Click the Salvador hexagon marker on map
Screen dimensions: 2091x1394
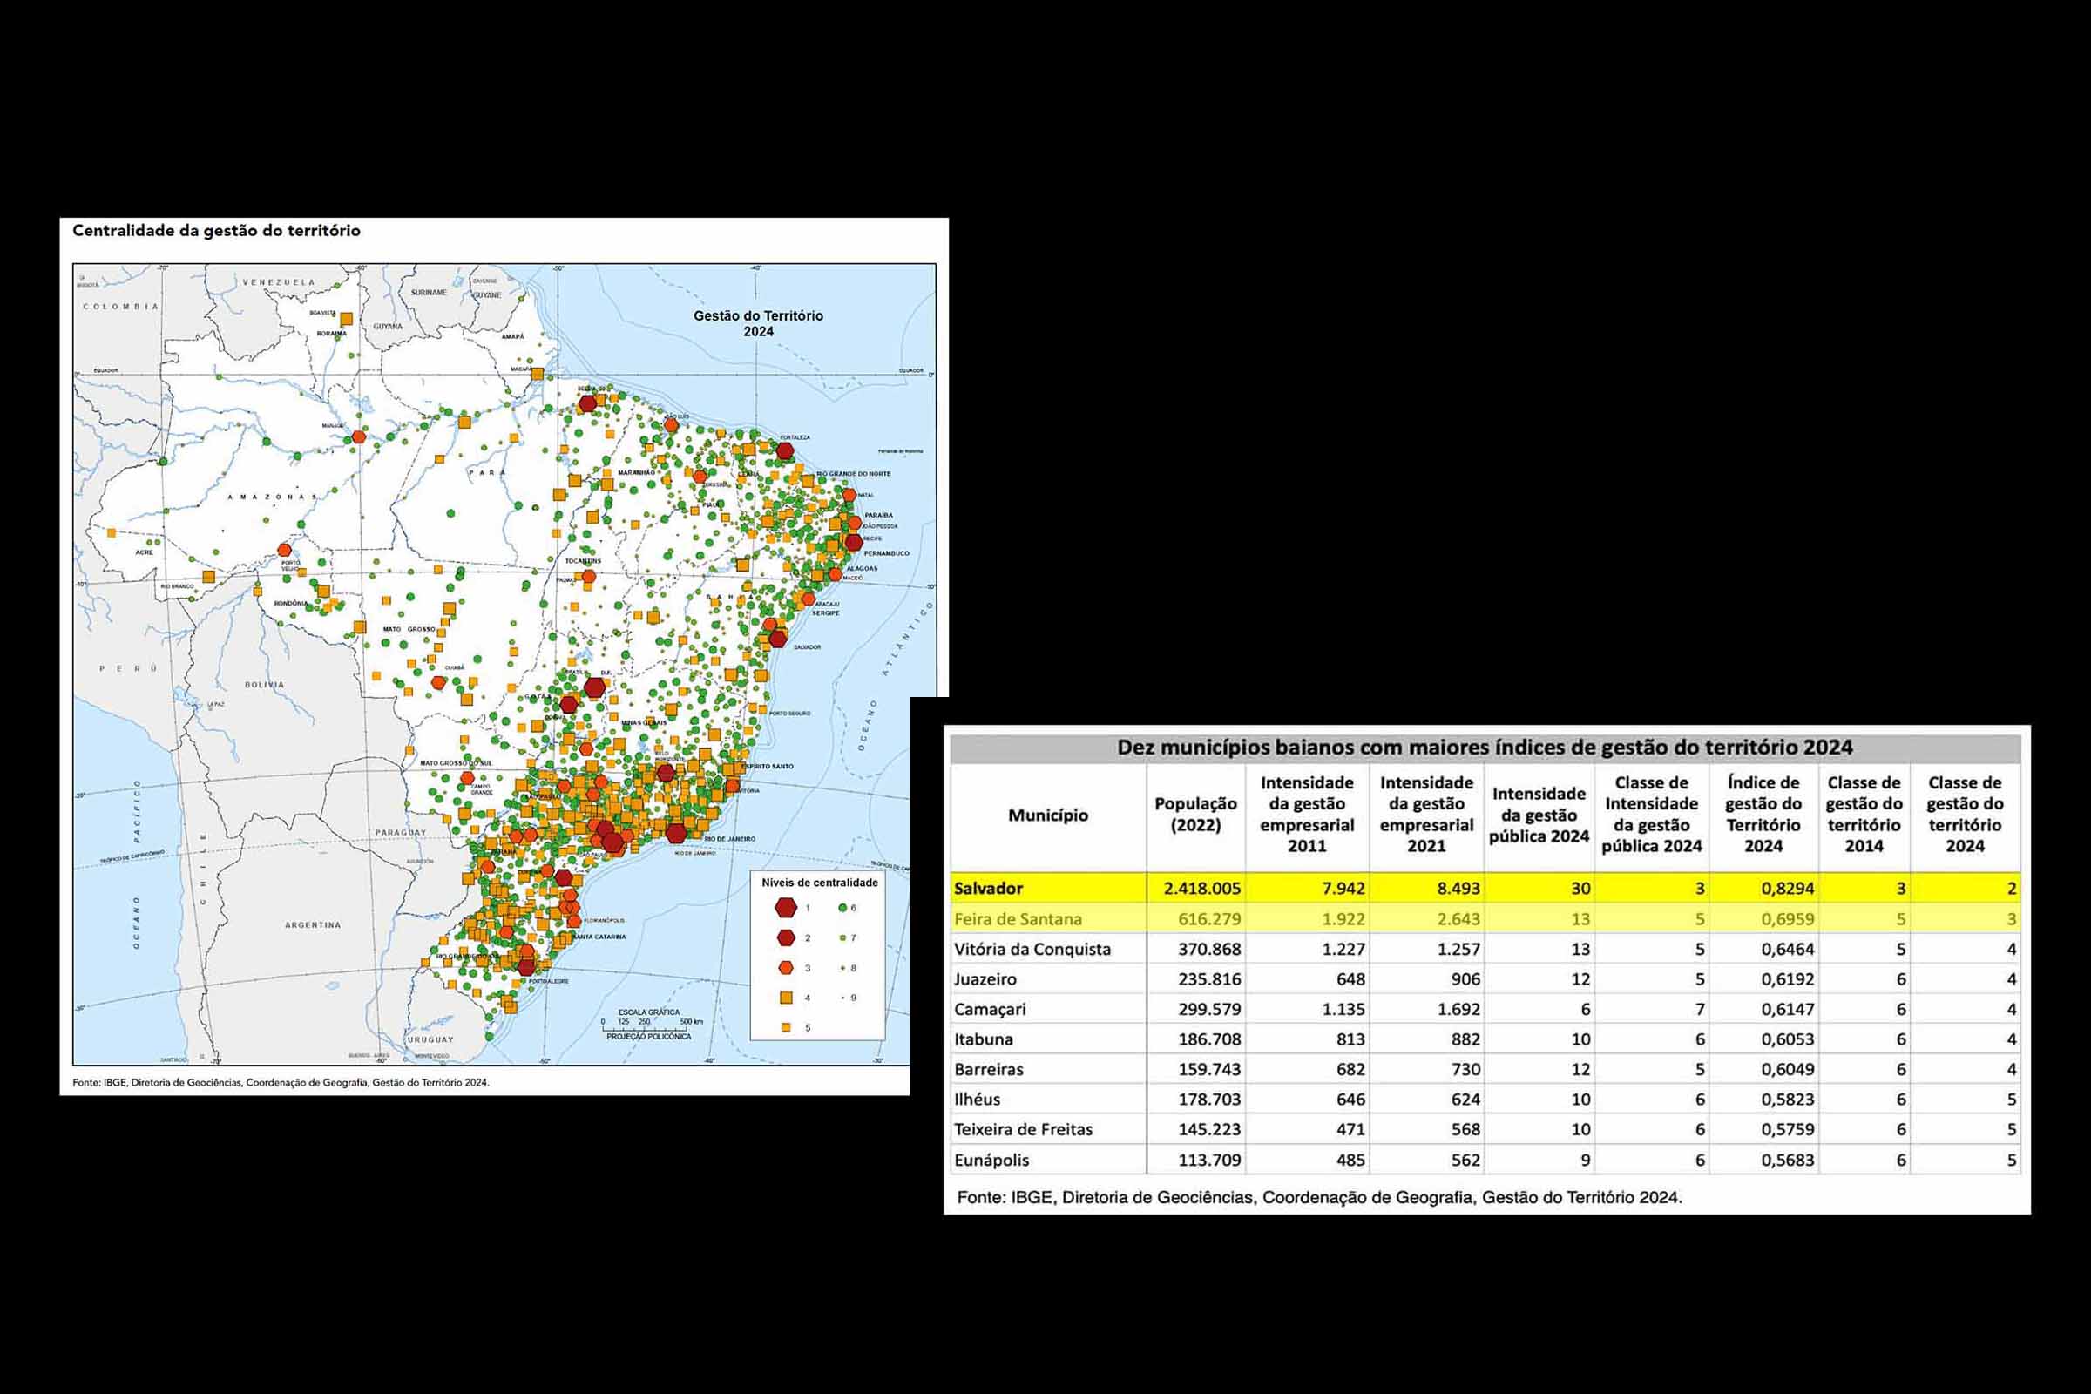tap(778, 639)
